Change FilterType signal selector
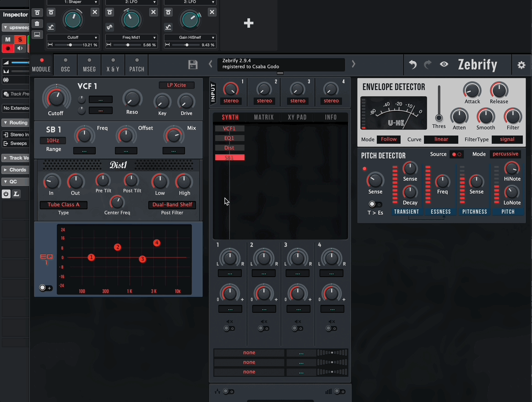 tap(507, 140)
